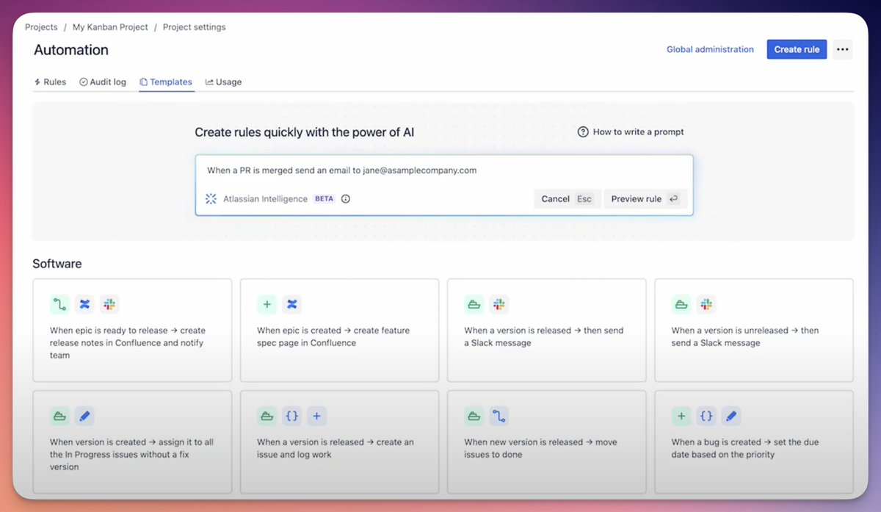
Task: Open the Rules tab
Action: [x=50, y=82]
